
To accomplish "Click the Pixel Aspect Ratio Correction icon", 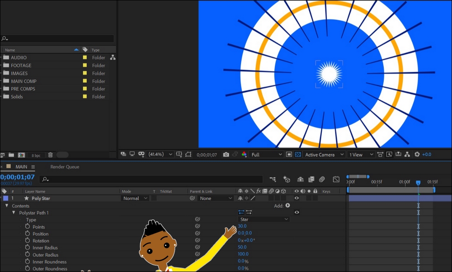I will [380, 155].
